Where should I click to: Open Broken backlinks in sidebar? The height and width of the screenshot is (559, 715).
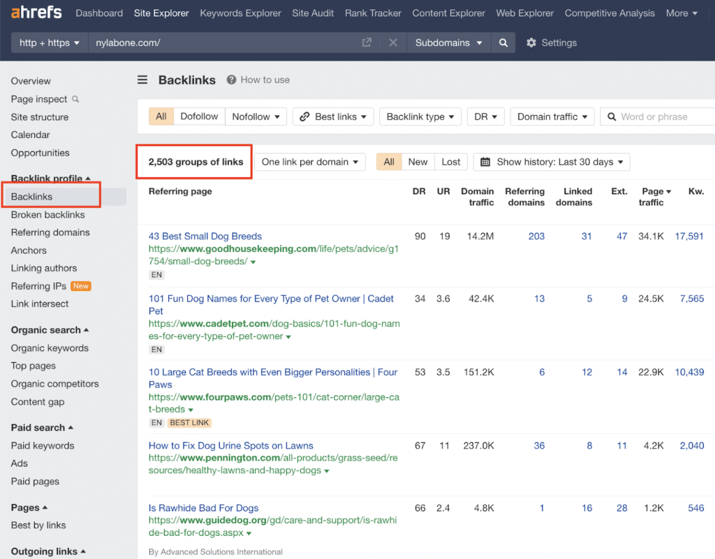pos(48,214)
